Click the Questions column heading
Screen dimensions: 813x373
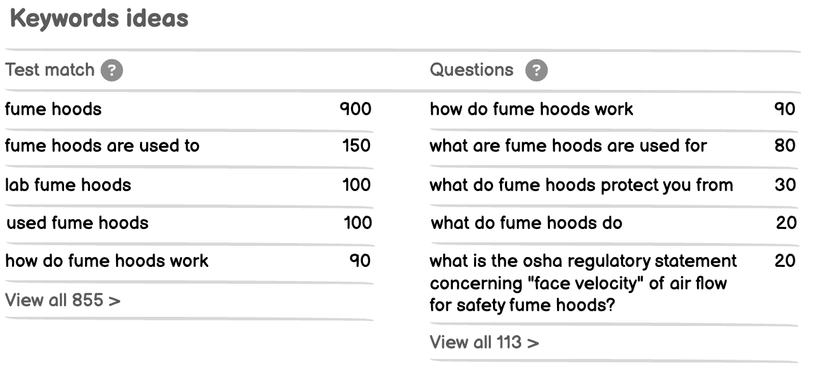click(472, 70)
